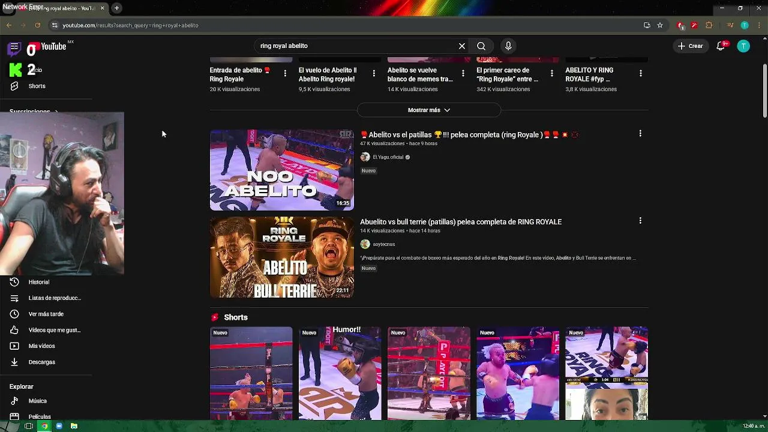This screenshot has height=432, width=768.
Task: Click the Historial clock icon
Action: 14,282
